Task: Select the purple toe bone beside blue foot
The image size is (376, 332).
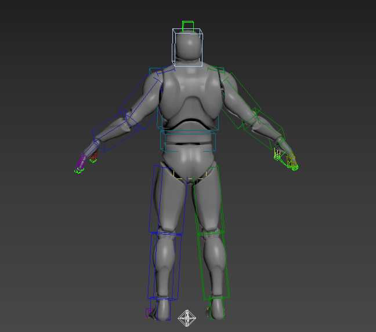Action: pyautogui.click(x=150, y=313)
